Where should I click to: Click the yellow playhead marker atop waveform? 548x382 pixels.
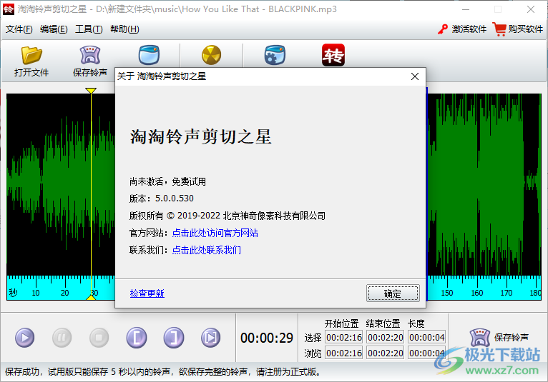pyautogui.click(x=91, y=91)
